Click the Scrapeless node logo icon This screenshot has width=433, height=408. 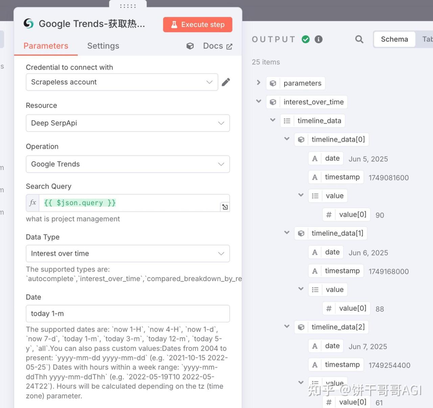coord(29,24)
